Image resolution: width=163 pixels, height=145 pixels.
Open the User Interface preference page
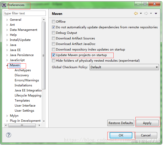(x=25, y=106)
